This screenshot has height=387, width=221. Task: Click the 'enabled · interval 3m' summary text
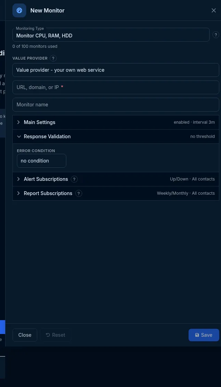(x=194, y=122)
